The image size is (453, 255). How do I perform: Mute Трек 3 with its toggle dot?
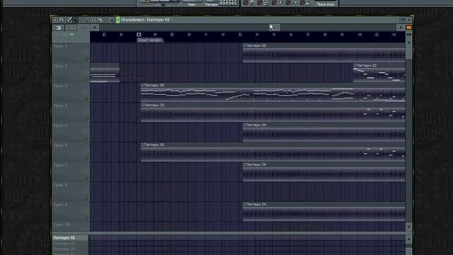87,100
